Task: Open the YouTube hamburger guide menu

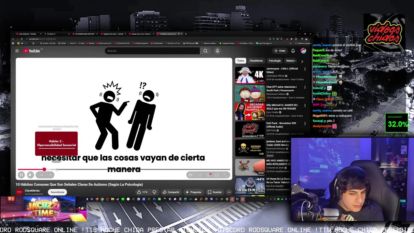Action: 17,51
